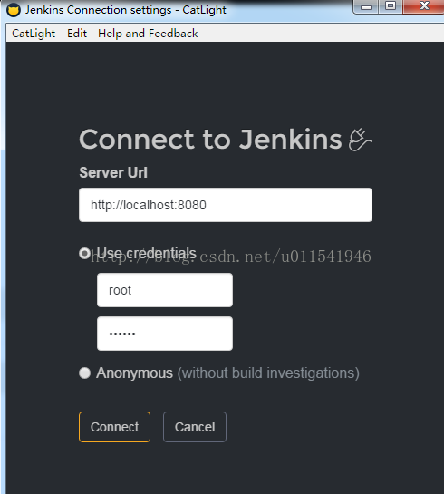Open the Edit menu
The height and width of the screenshot is (494, 444).
[77, 33]
